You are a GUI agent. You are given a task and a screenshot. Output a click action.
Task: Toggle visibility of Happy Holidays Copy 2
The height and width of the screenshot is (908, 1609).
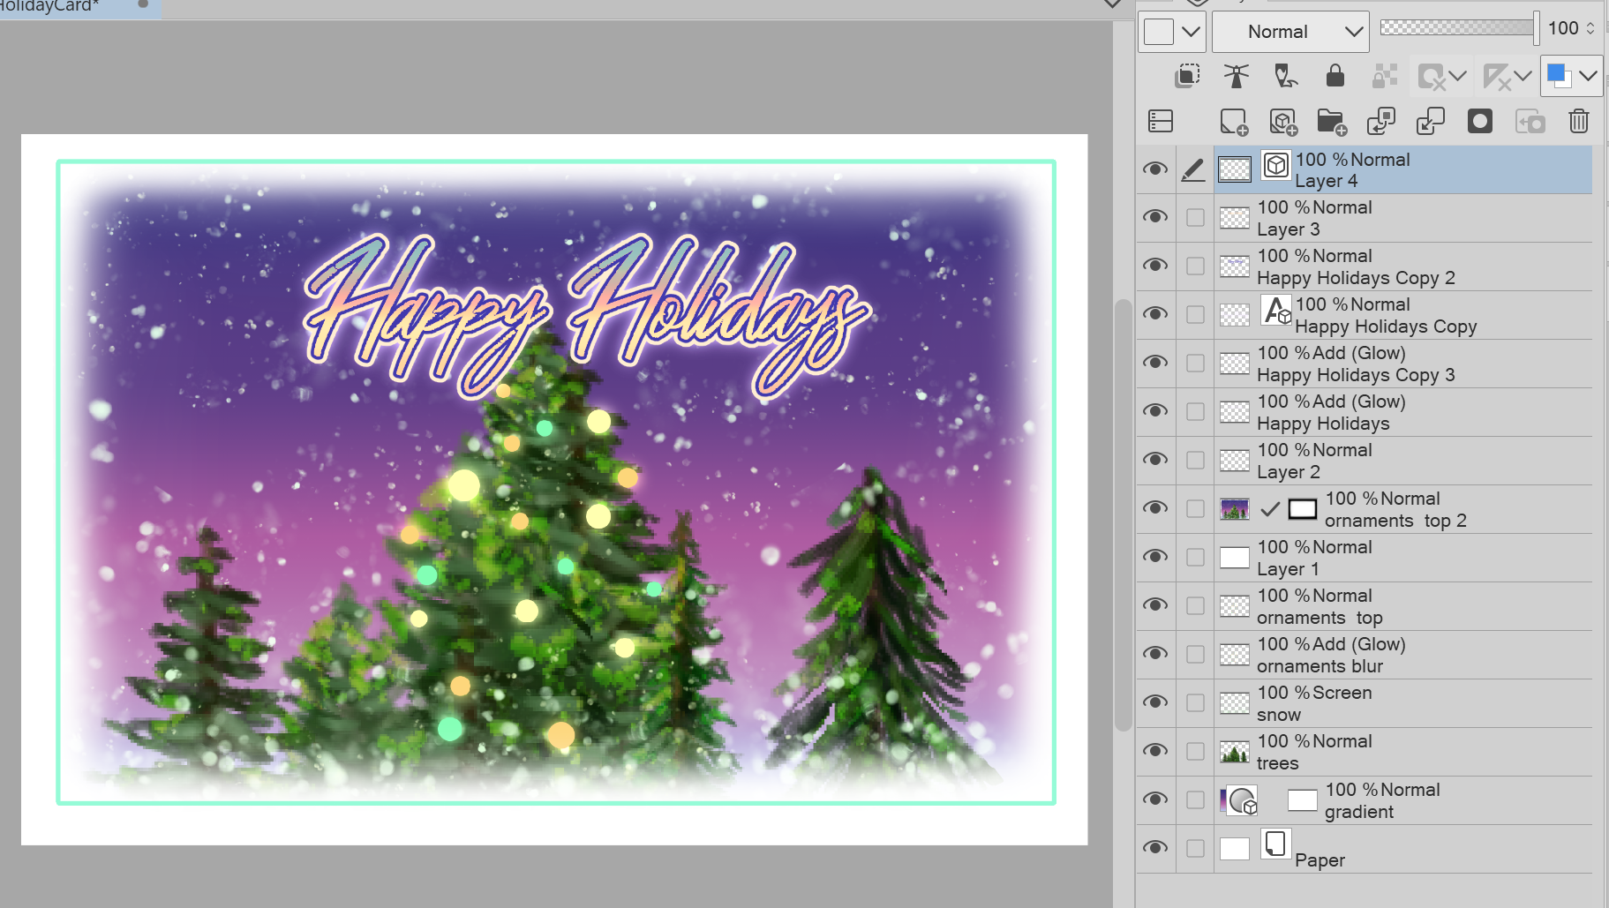1155,266
